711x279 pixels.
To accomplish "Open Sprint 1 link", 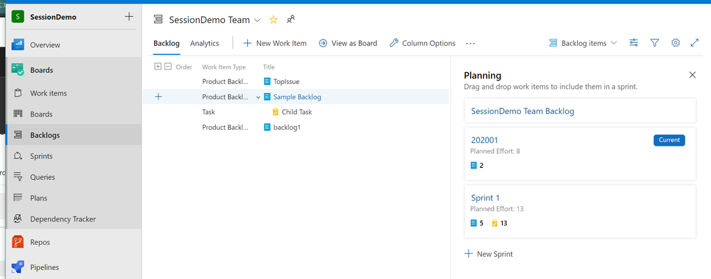I will click(x=485, y=198).
